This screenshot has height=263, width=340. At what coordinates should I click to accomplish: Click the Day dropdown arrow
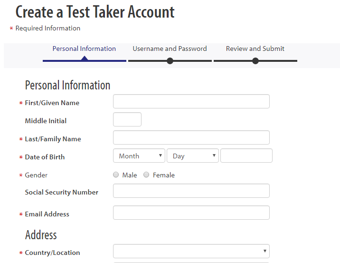[214, 156]
